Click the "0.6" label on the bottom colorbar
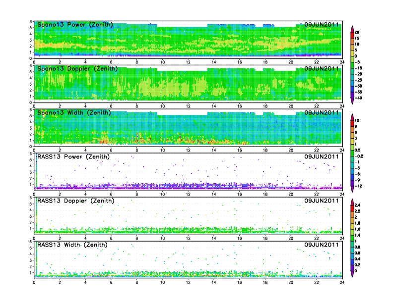Viewport: 393px width, 303px height. point(357,253)
